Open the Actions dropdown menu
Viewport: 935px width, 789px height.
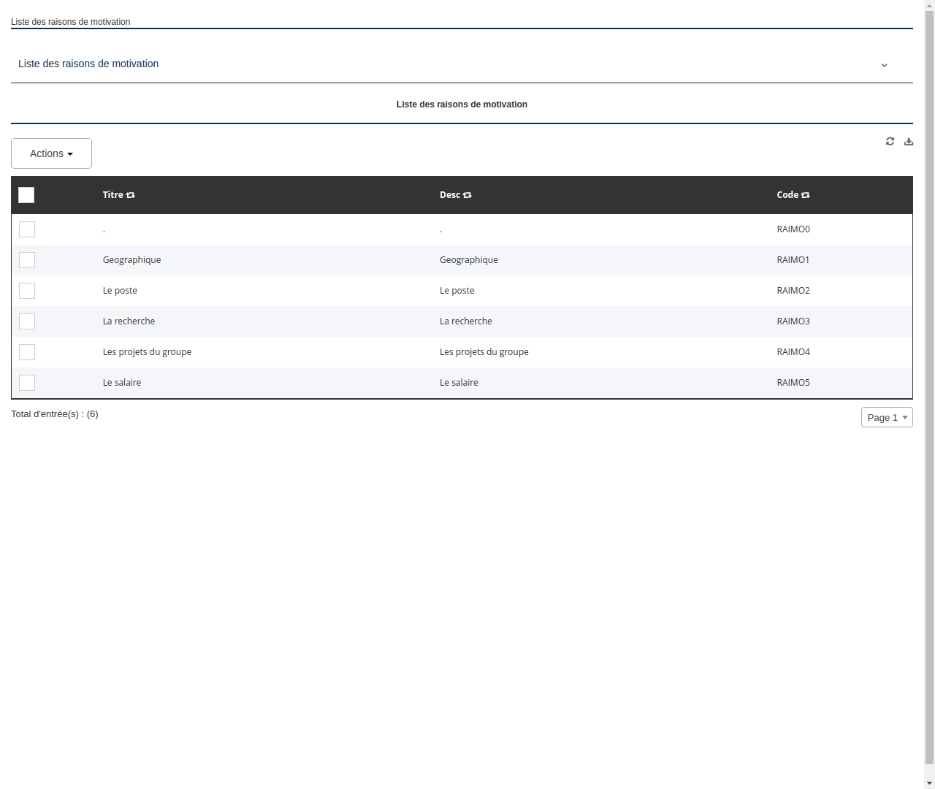pos(51,153)
